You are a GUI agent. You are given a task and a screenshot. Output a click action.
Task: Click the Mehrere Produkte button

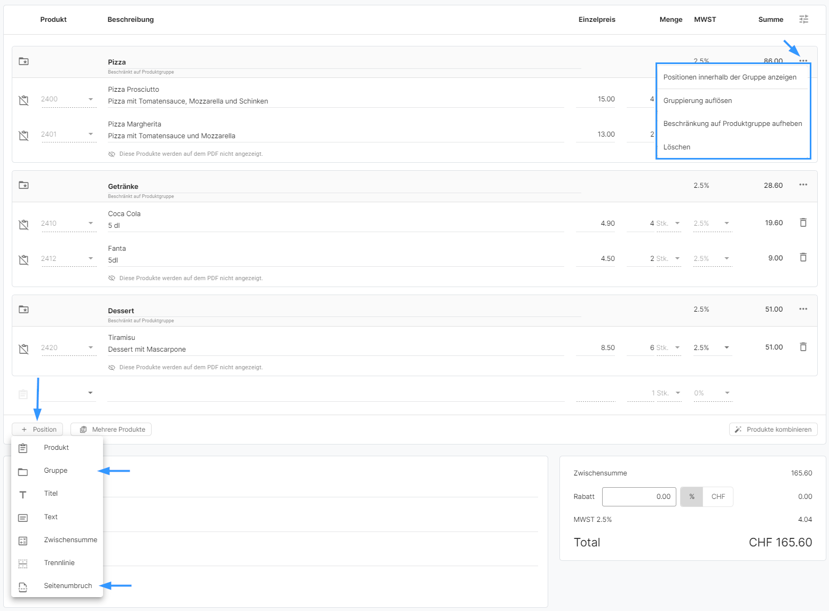(x=111, y=430)
